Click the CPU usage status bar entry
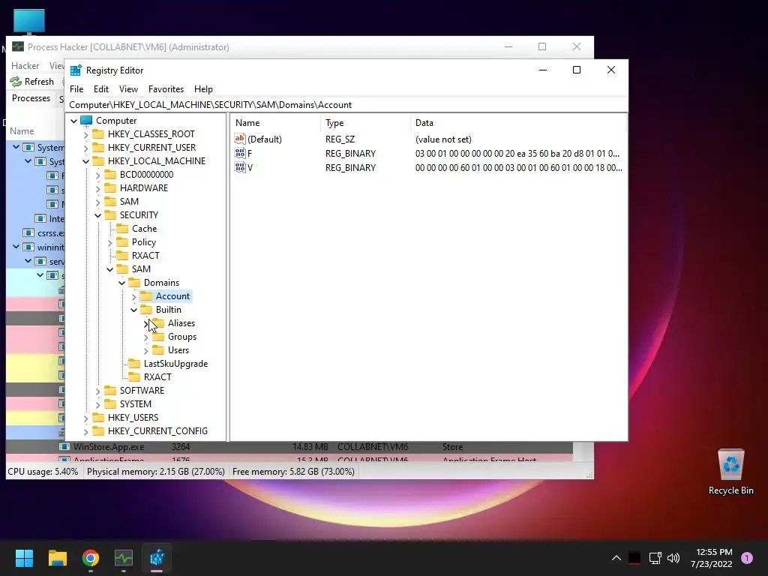The width and height of the screenshot is (768, 576). [43, 472]
